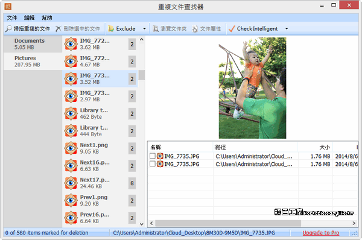The image size is (362, 240).
Task: Click the eye icon of the 6.64 KB item
Action: click(71, 218)
